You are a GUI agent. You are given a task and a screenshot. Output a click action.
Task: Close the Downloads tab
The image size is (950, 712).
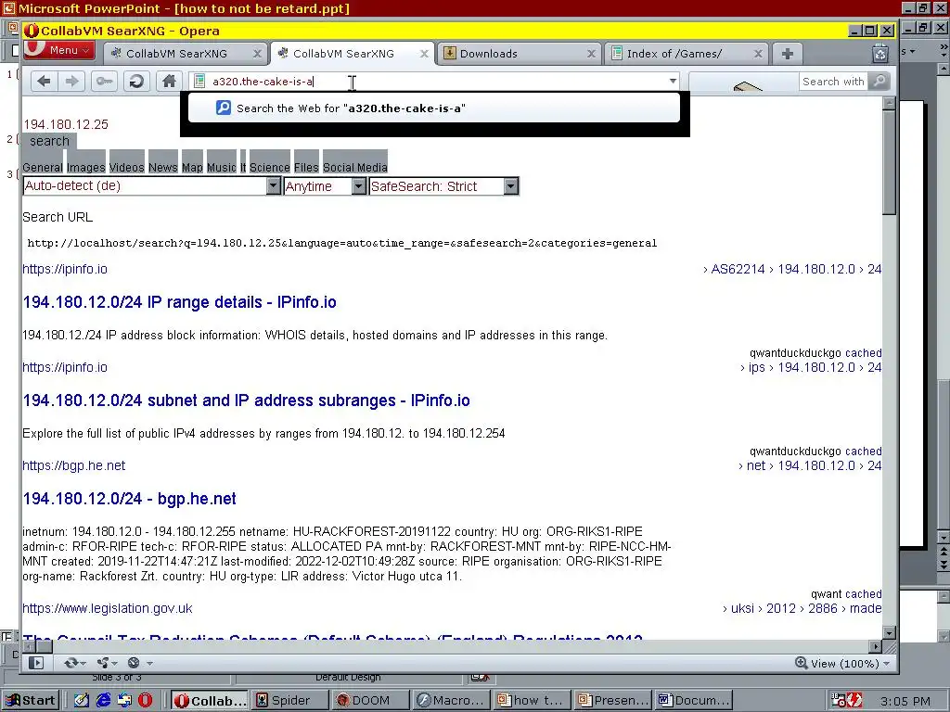tap(591, 54)
